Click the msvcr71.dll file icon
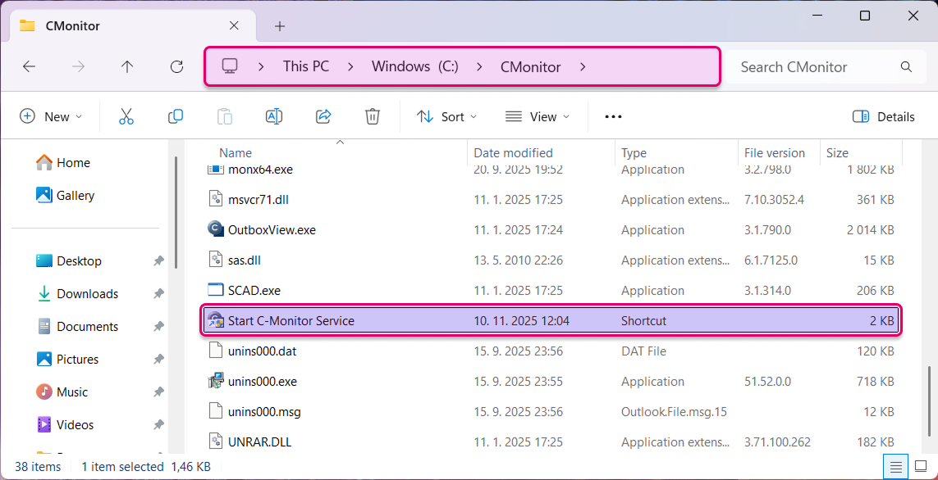Image resolution: width=938 pixels, height=480 pixels. click(x=215, y=199)
